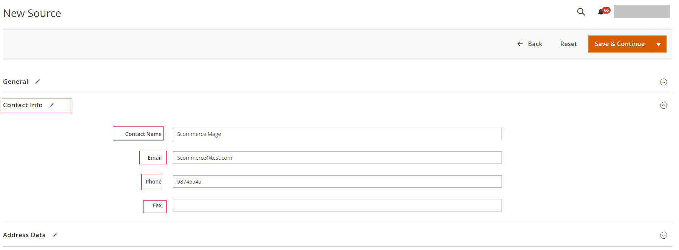Screen dimensions: 679x250
Task: Click the Reset button
Action: coord(568,44)
